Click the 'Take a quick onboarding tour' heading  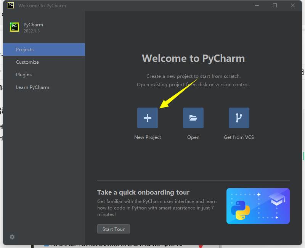click(x=143, y=192)
